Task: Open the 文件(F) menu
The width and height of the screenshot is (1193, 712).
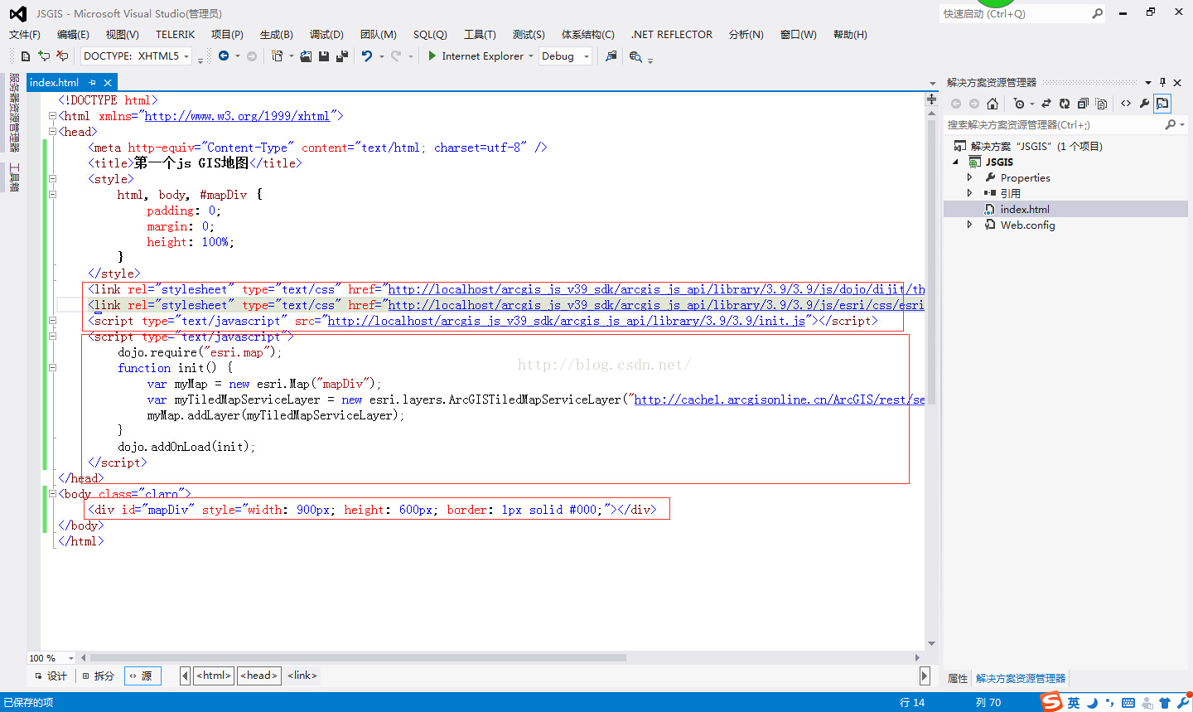Action: pos(25,34)
